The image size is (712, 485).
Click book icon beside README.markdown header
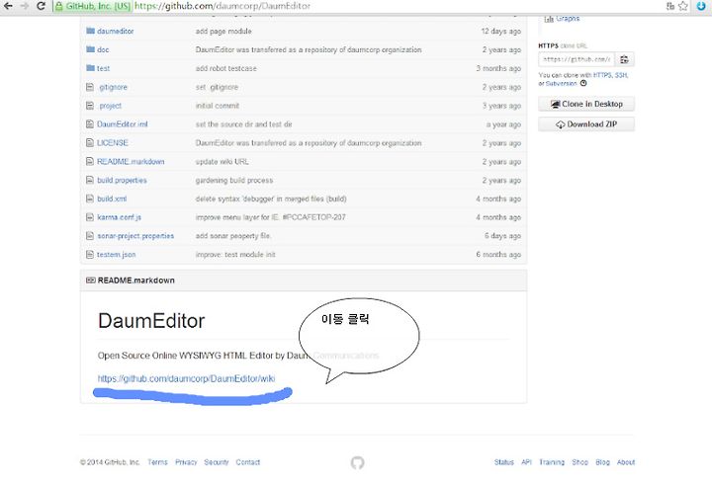pyautogui.click(x=90, y=281)
